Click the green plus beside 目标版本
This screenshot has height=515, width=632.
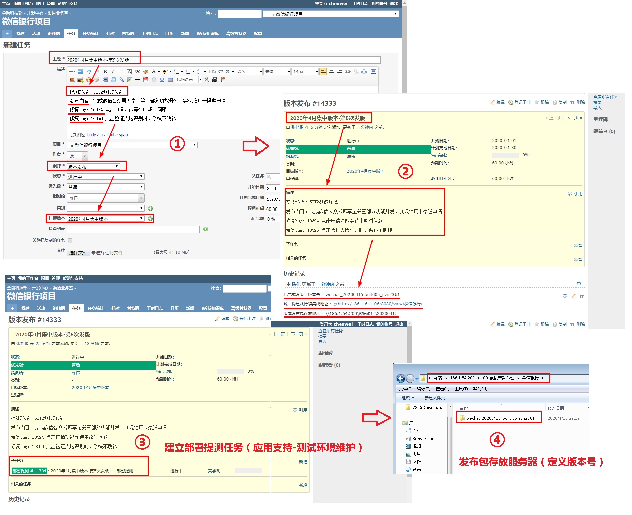click(150, 219)
